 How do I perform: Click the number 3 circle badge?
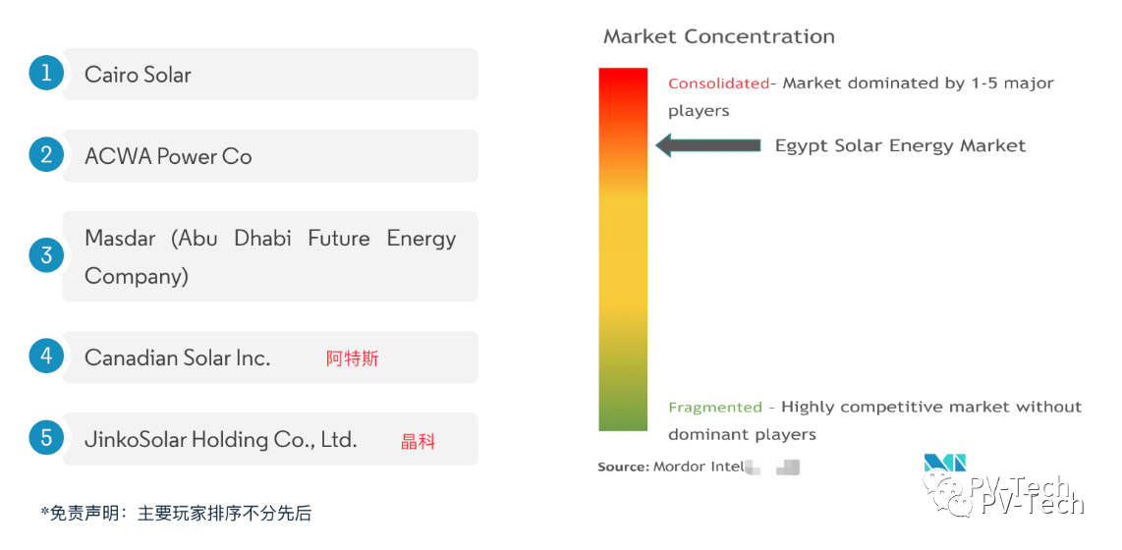[46, 256]
